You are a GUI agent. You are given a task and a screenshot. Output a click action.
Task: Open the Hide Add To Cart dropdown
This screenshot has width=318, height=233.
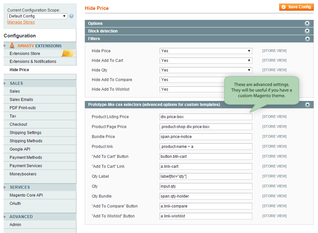click(206, 60)
